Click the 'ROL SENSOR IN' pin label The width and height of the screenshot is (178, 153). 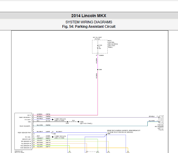26,146
